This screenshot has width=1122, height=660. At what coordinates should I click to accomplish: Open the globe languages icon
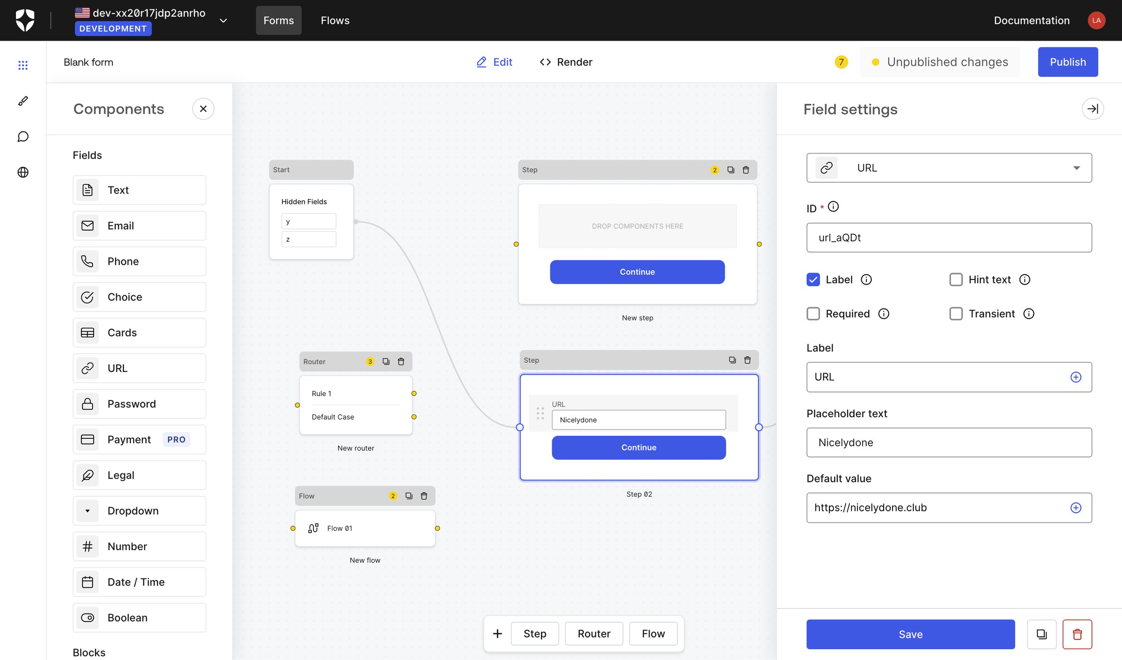click(23, 172)
